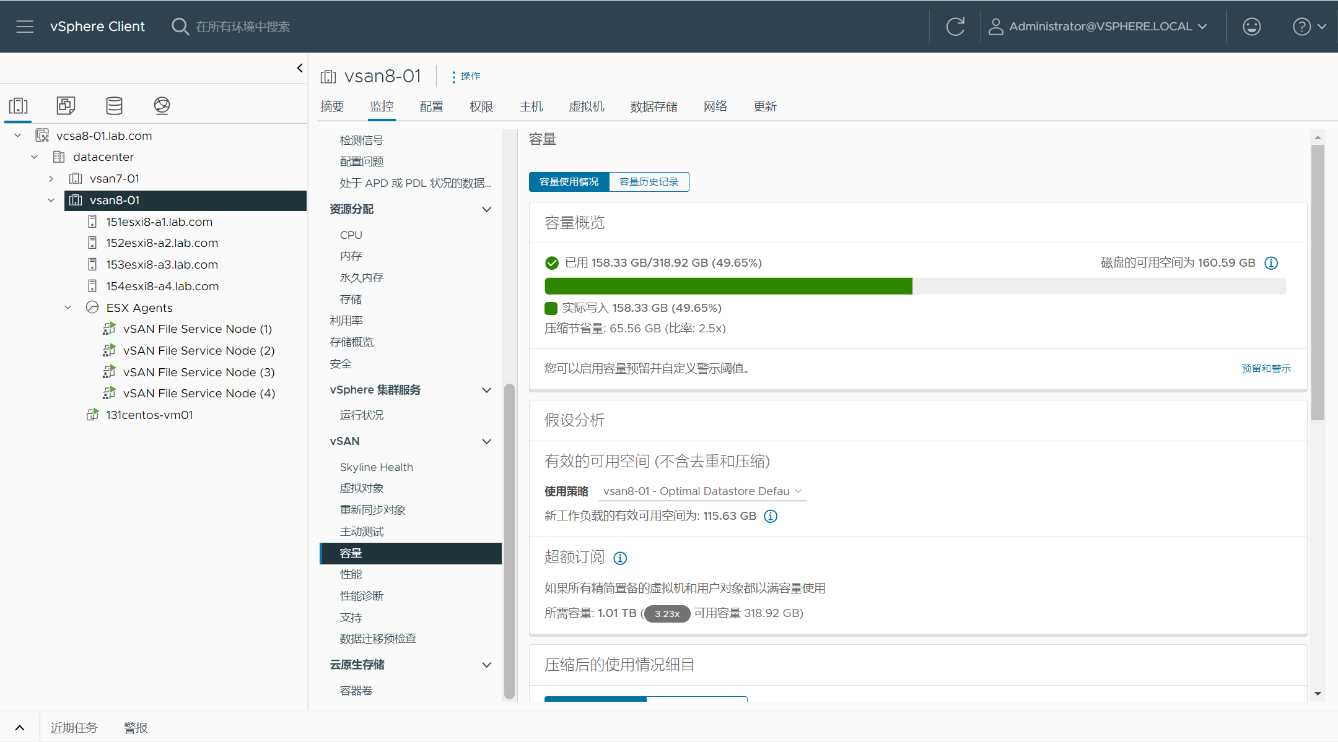Click the 预留和警示 link
1338x742 pixels.
[1266, 369]
